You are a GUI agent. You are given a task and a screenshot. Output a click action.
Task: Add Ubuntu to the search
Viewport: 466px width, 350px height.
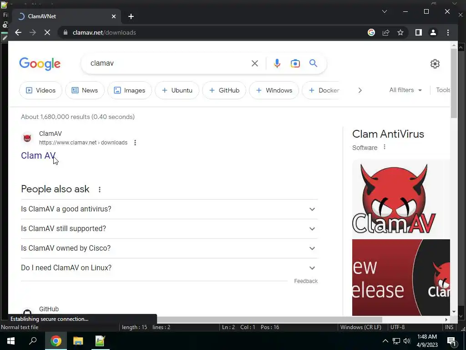(x=177, y=90)
